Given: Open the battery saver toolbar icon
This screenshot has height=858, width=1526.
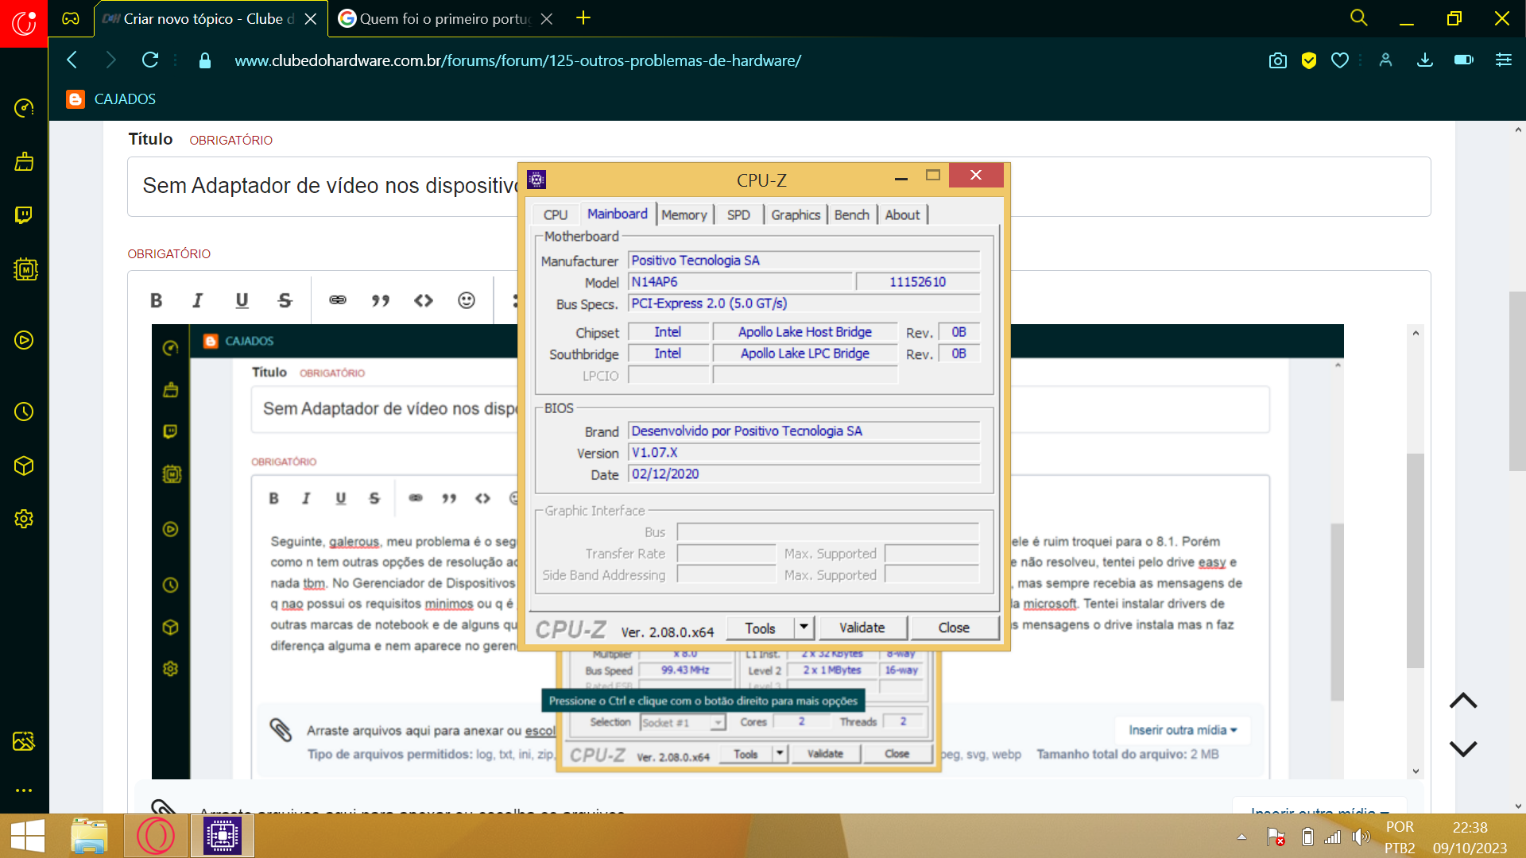Looking at the screenshot, I should 1464,60.
